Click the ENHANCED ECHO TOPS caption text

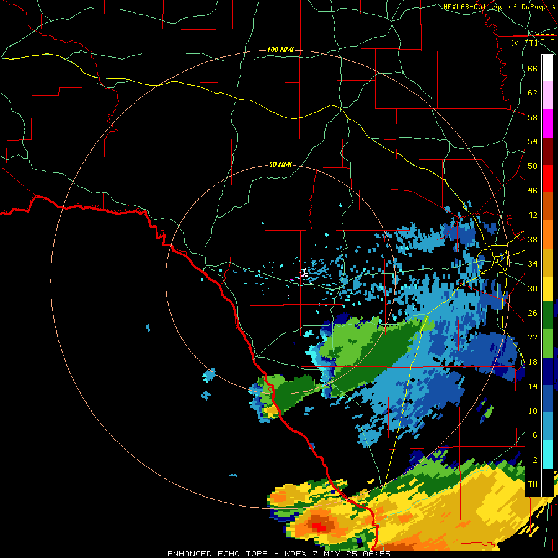218,554
